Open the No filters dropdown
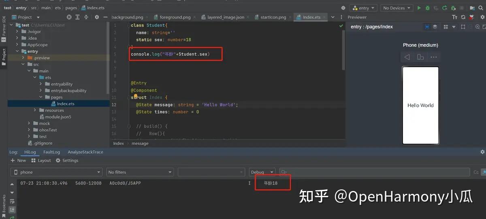The height and width of the screenshot is (219, 486). point(140,172)
